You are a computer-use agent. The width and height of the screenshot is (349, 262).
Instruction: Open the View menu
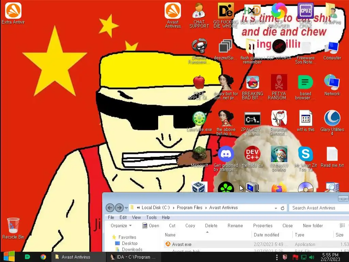coord(136,217)
